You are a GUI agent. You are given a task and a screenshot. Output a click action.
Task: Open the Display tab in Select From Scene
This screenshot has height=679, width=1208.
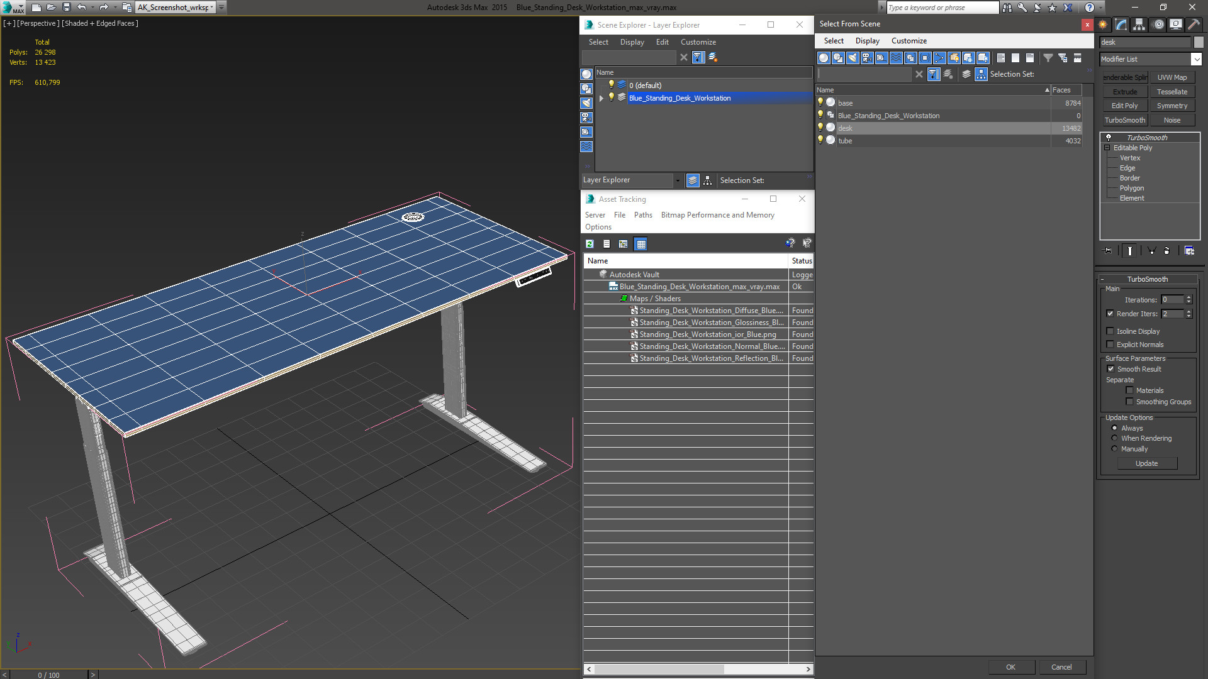pos(867,40)
